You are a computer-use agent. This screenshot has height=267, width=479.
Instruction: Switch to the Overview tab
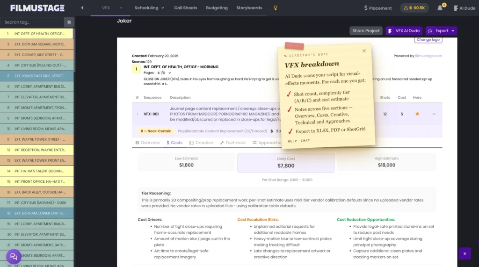coord(147,143)
